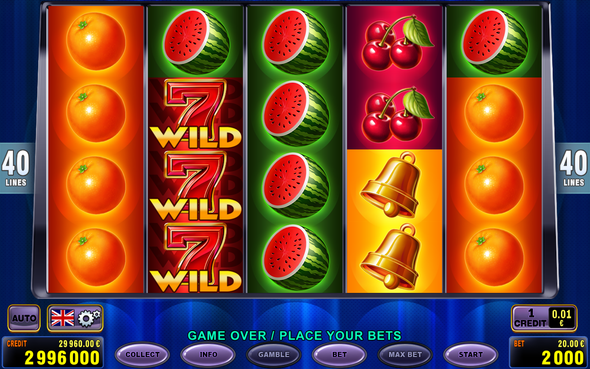Toggle the AUTO spin button
This screenshot has height=369, width=590.
24,318
